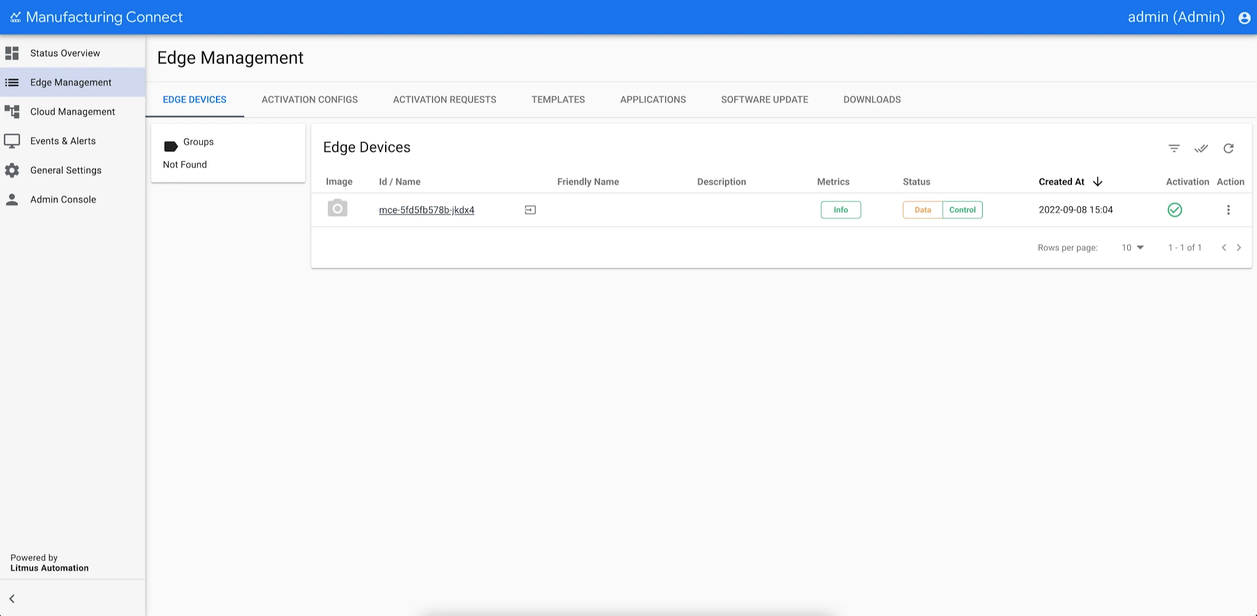Click the double-checkmark select all icon
Image resolution: width=1257 pixels, height=616 pixels.
[x=1201, y=148]
